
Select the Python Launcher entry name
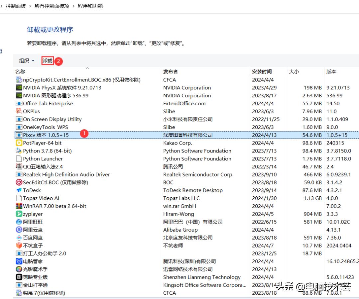tap(43, 159)
